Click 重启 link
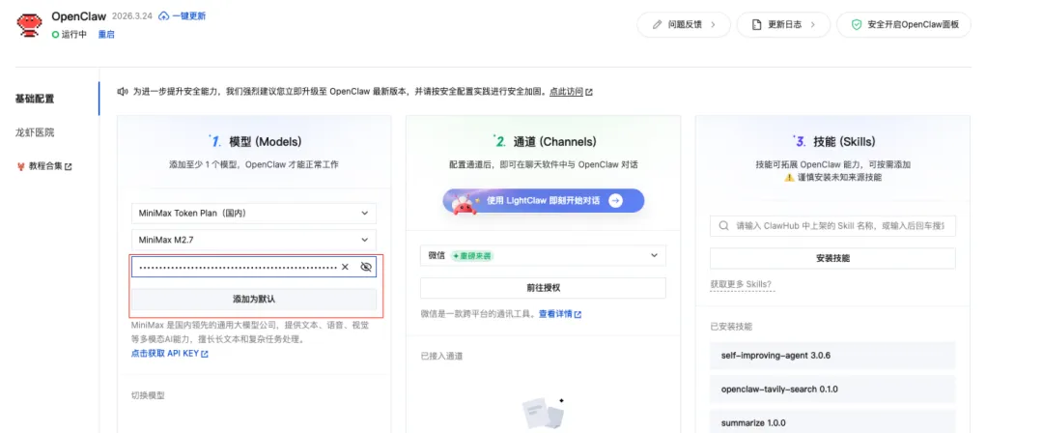Screen dimensions: 1043x433 click(x=106, y=35)
